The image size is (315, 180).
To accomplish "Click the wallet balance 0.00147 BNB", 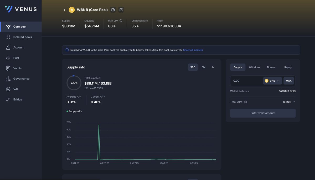I will pos(287,91).
